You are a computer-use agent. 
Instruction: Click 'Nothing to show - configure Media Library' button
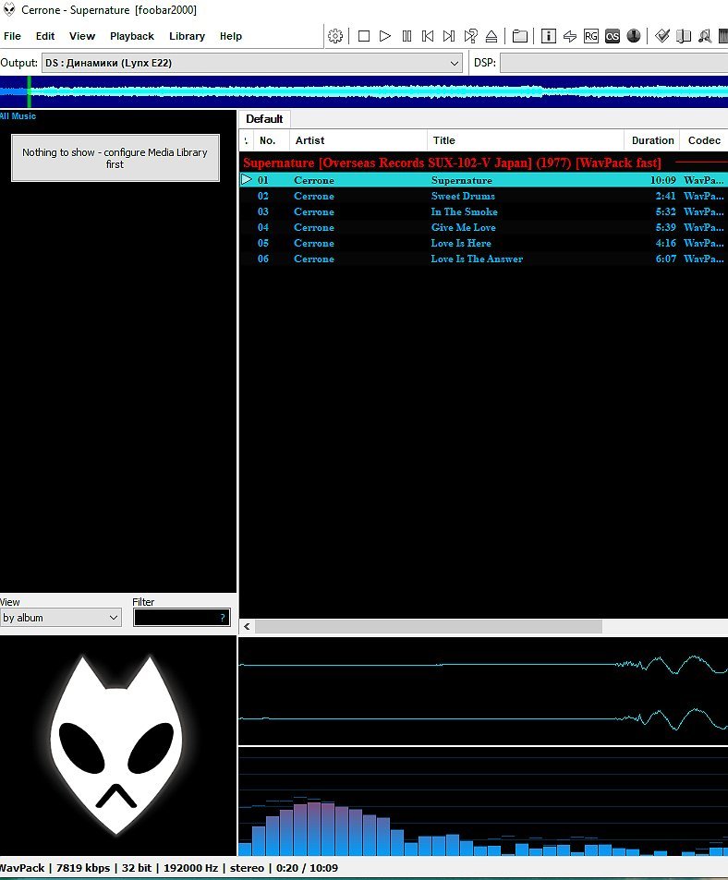pyautogui.click(x=115, y=158)
